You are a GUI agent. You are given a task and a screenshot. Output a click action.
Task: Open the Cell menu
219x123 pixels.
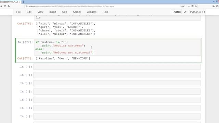[x=64, y=12]
